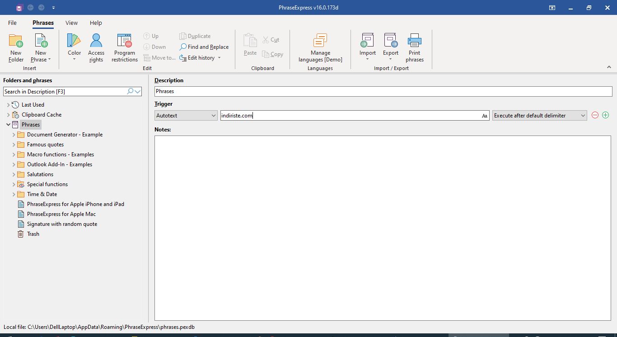617x337 pixels.
Task: Click the search magnifier dropdown icon
Action: 134,91
